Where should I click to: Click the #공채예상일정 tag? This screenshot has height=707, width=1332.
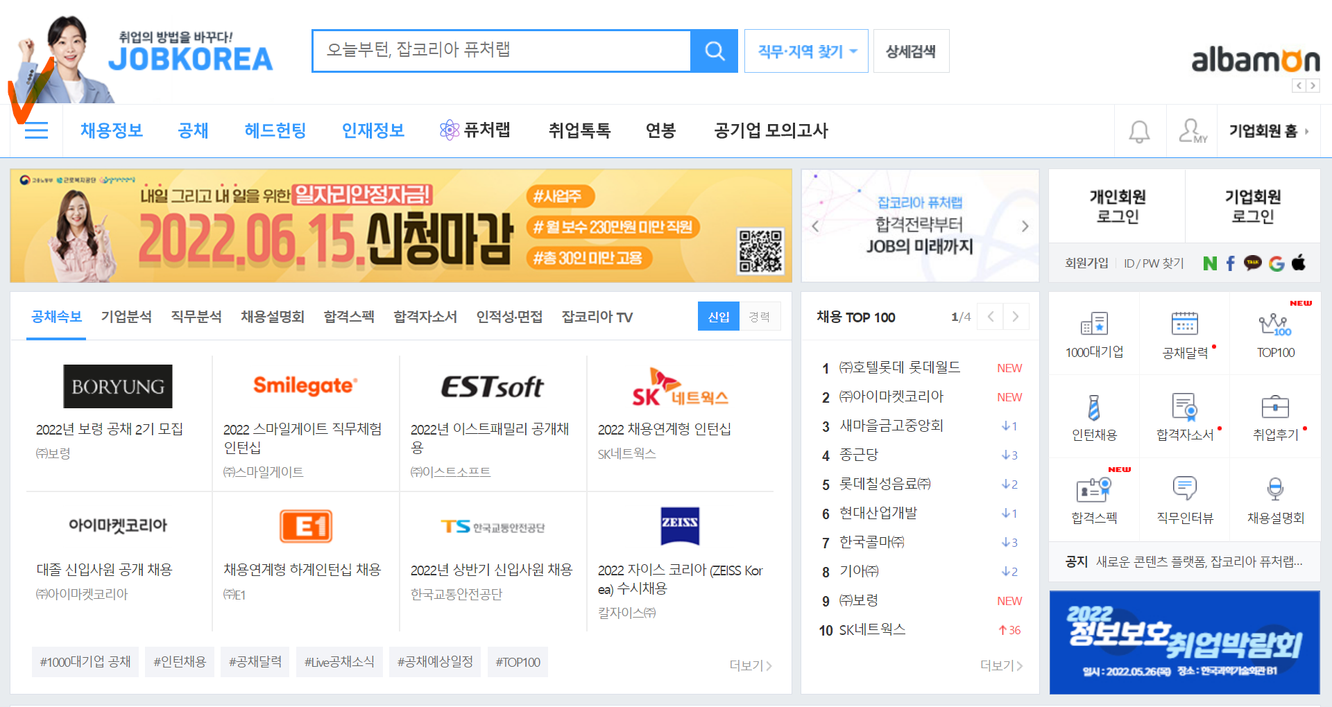pos(435,662)
